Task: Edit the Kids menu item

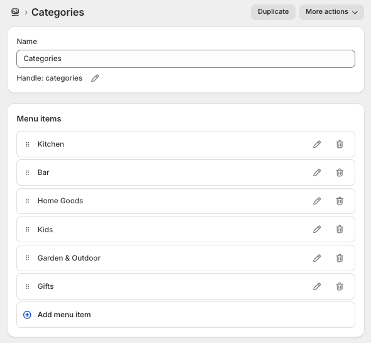Action: (317, 229)
